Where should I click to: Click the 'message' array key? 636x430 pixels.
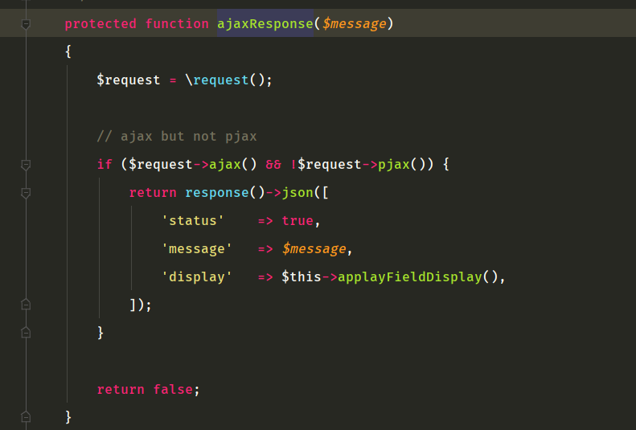pyautogui.click(x=197, y=248)
